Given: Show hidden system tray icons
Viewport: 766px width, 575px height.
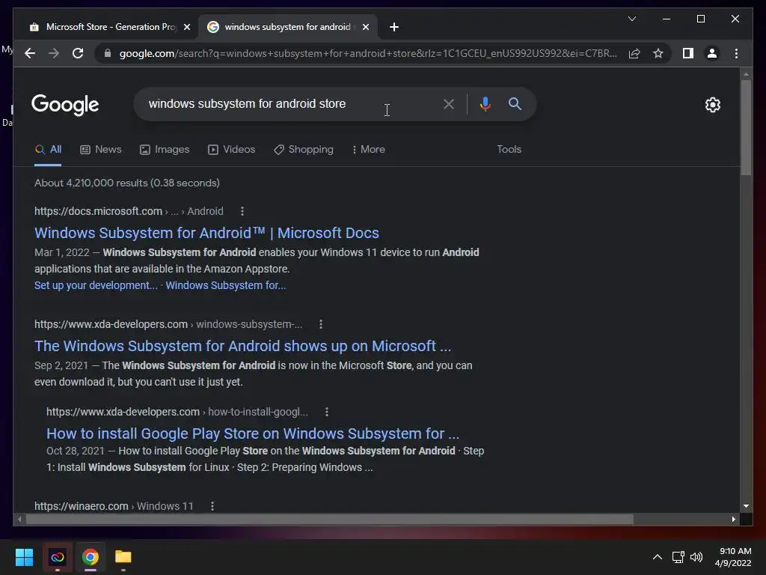Looking at the screenshot, I should coord(658,557).
